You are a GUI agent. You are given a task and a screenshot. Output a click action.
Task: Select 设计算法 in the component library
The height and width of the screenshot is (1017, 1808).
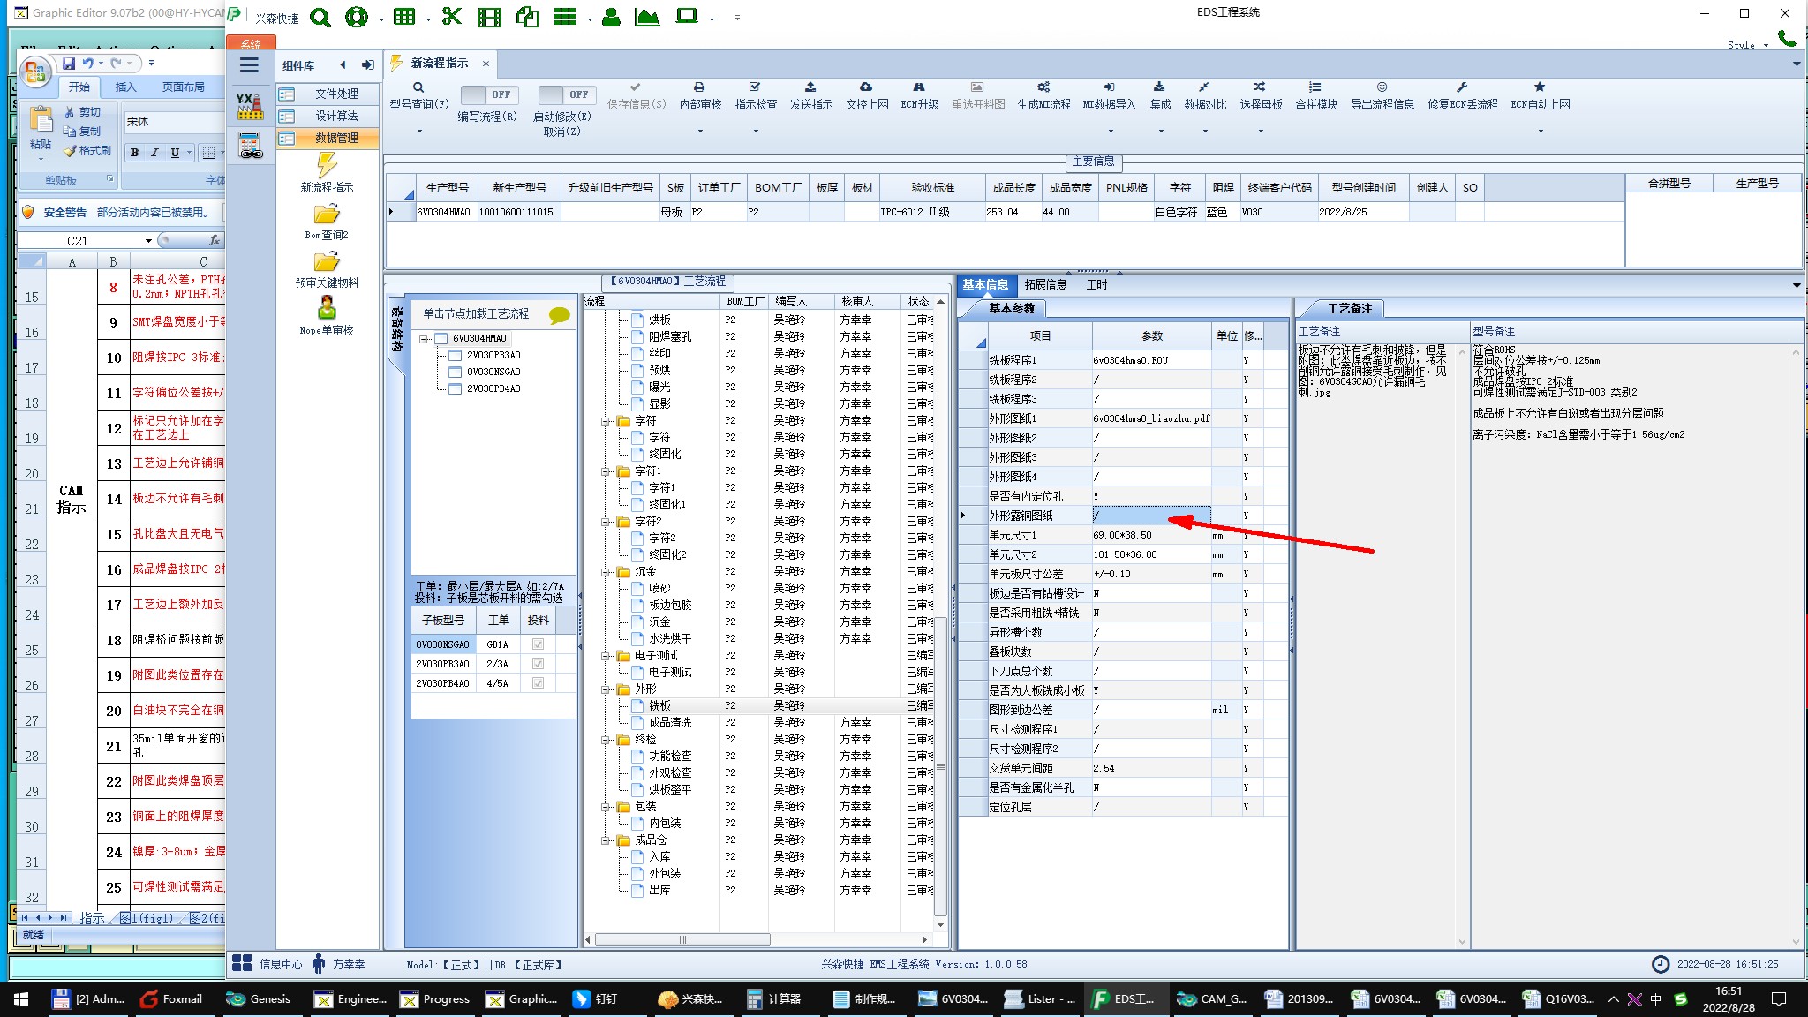336,116
